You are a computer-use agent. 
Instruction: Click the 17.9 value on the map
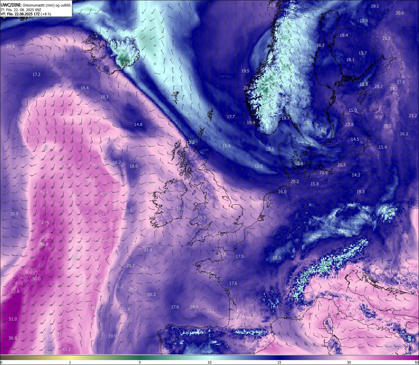[401, 82]
